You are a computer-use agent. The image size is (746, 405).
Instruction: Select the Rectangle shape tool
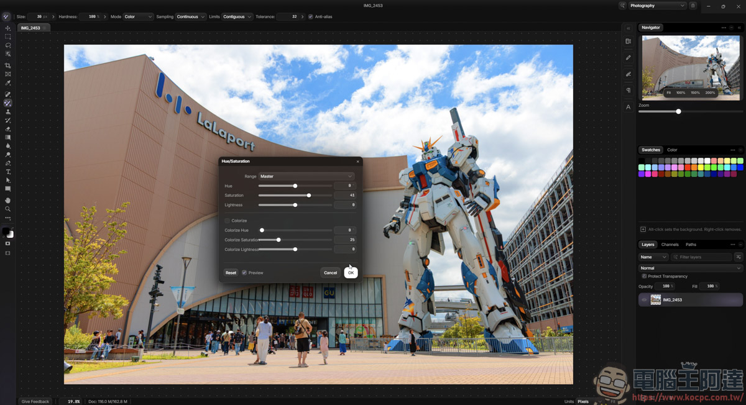pos(8,189)
